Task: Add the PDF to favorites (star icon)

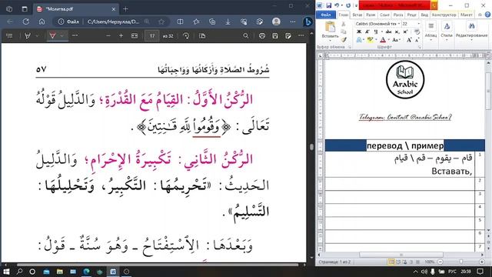Action: (161, 22)
